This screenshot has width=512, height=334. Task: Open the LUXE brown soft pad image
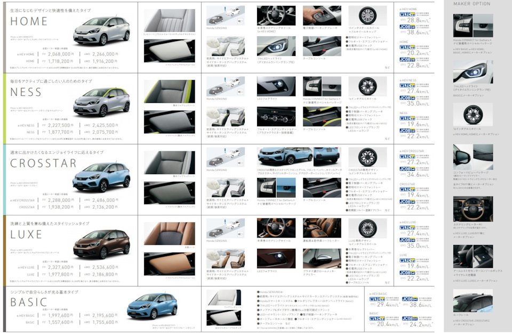170,264
